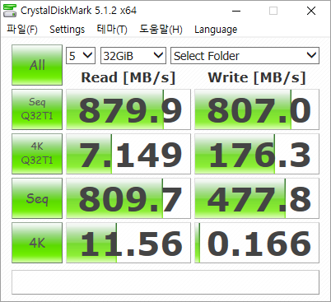The image size is (331, 302).
Task: Open the 테마(T) theme menu
Action: 112,30
